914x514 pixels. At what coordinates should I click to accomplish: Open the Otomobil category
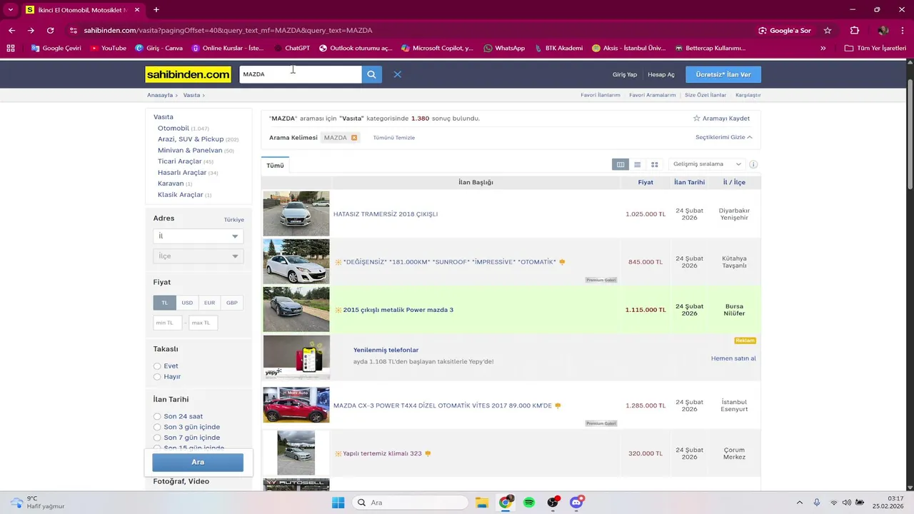tap(174, 128)
